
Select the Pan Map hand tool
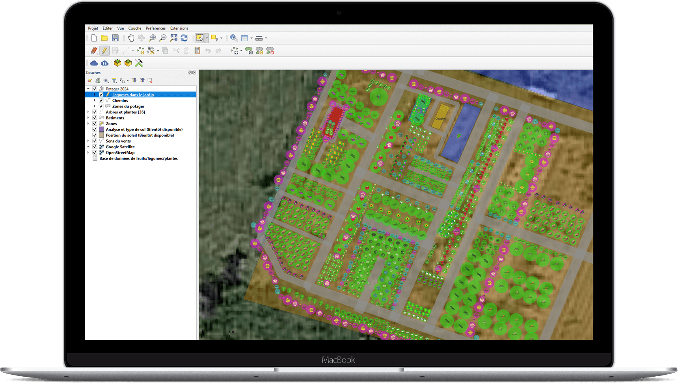pyautogui.click(x=131, y=38)
